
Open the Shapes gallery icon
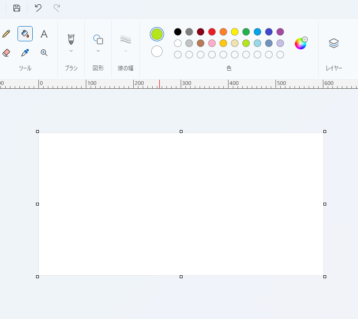point(98,39)
